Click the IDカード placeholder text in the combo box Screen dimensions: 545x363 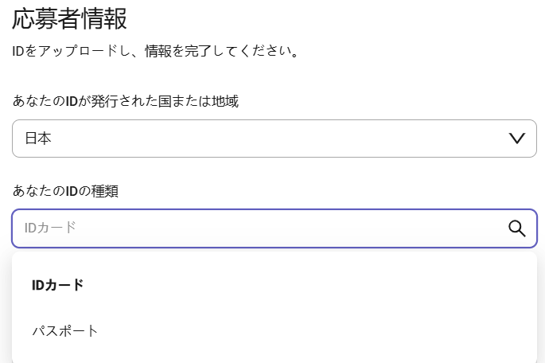point(50,228)
